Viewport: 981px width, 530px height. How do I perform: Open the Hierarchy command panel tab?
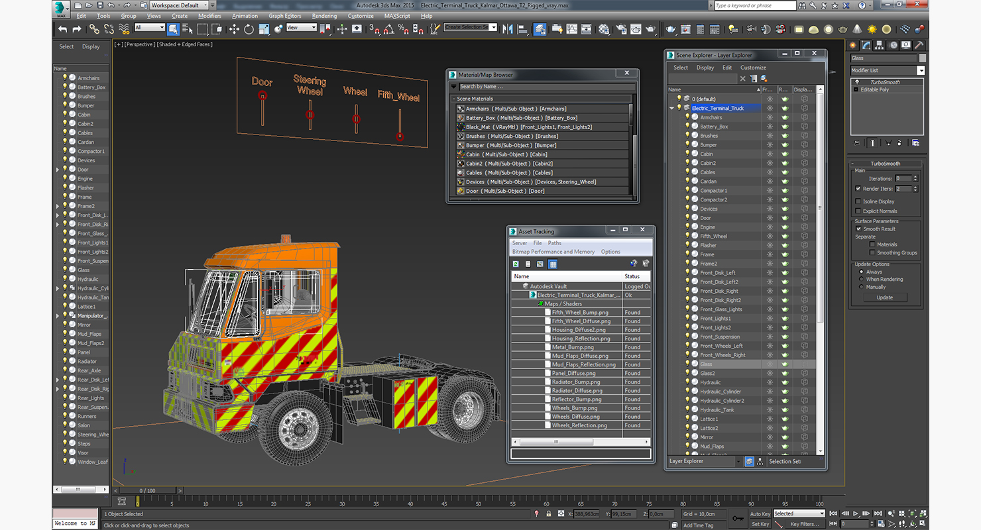880,45
